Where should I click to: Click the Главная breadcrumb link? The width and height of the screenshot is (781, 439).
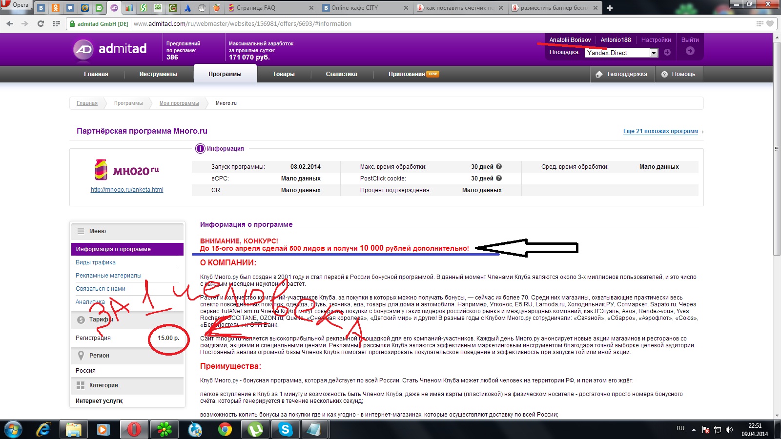tap(87, 103)
